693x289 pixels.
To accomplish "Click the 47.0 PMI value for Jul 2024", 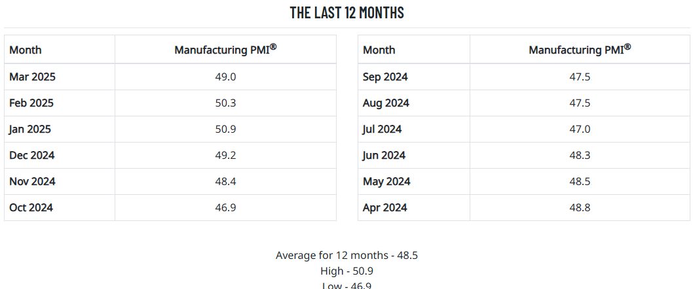I will (x=580, y=129).
